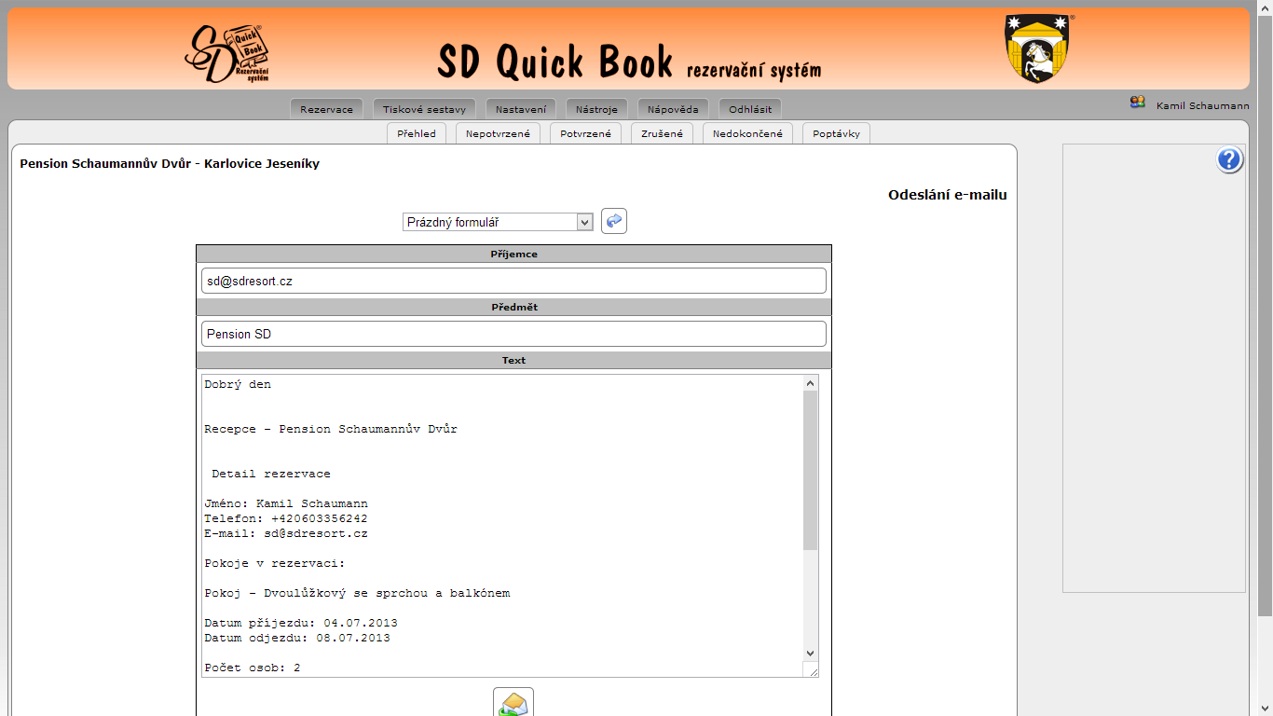Click Odhlásit to log out

point(750,109)
